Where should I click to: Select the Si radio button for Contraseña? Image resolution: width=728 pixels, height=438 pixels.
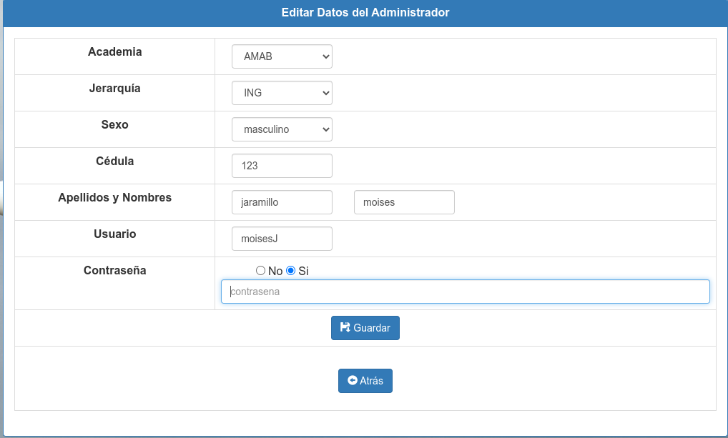coord(289,270)
